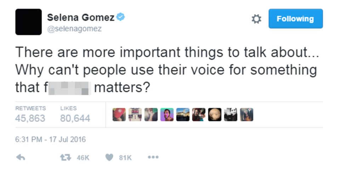Select the black and white couple avatar
Screen dimensions: 340x176
tap(231, 114)
